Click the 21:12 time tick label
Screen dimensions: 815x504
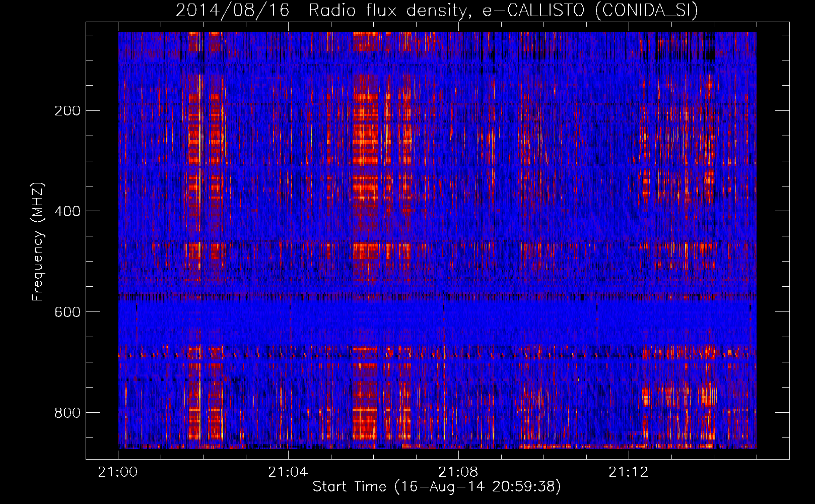628,472
